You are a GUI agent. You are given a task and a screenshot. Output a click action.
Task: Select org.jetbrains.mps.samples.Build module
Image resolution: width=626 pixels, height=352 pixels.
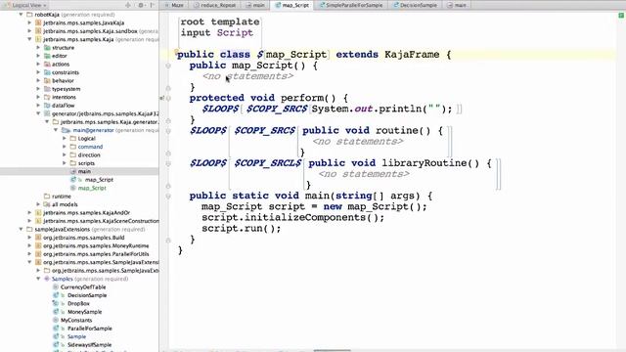pos(83,238)
